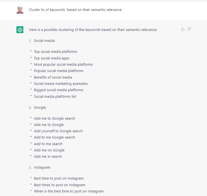Click "Benefits of social media" keyword
Image resolution: width=207 pixels, height=196 pixels.
click(53, 77)
